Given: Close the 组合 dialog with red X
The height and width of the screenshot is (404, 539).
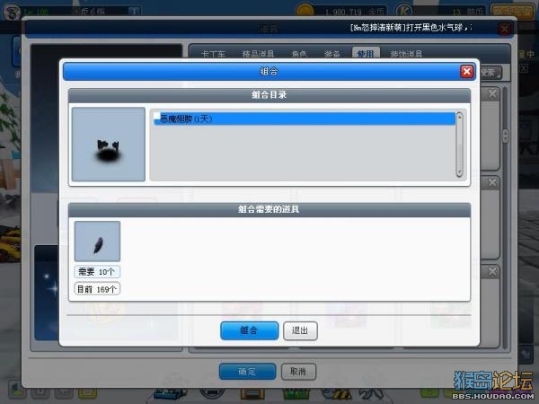Looking at the screenshot, I should [466, 72].
